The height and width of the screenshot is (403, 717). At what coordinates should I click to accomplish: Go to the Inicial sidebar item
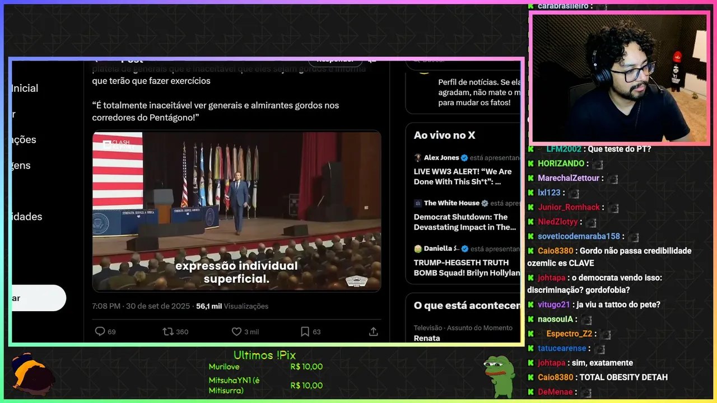click(x=25, y=88)
